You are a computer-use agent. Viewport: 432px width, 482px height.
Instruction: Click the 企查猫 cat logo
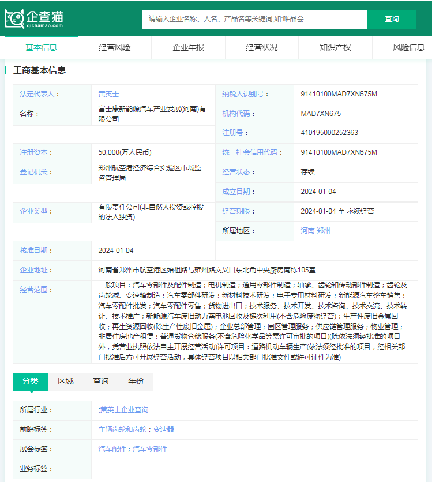click(34, 19)
